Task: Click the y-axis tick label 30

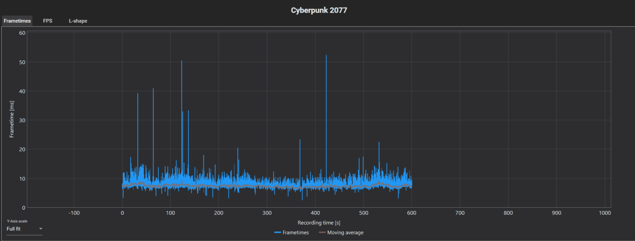Action: pos(23,120)
